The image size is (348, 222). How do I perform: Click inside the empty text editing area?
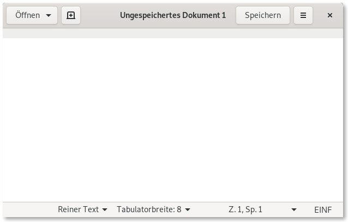pos(173,120)
